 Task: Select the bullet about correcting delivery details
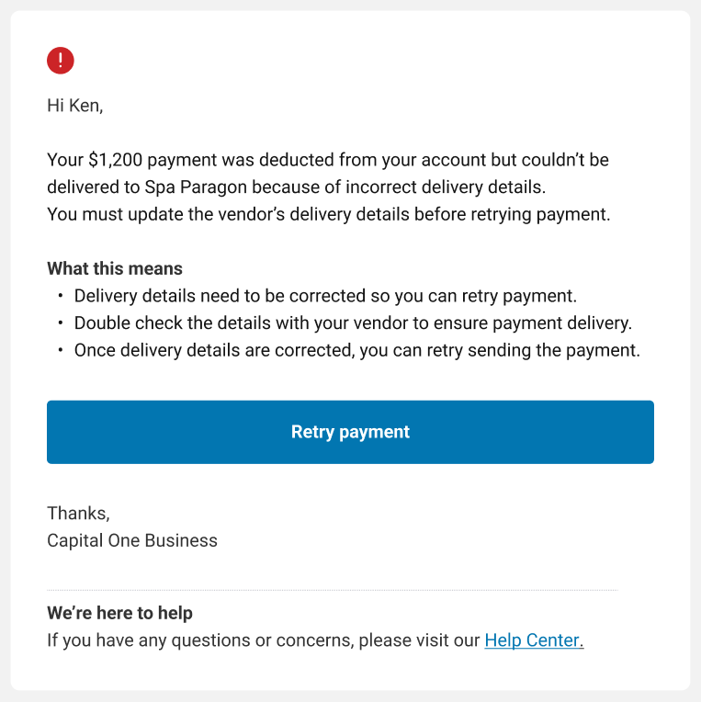(325, 296)
